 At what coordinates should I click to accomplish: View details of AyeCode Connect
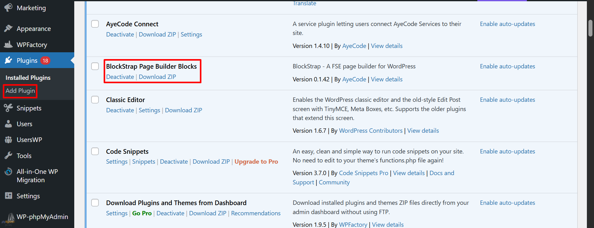pyautogui.click(x=386, y=46)
